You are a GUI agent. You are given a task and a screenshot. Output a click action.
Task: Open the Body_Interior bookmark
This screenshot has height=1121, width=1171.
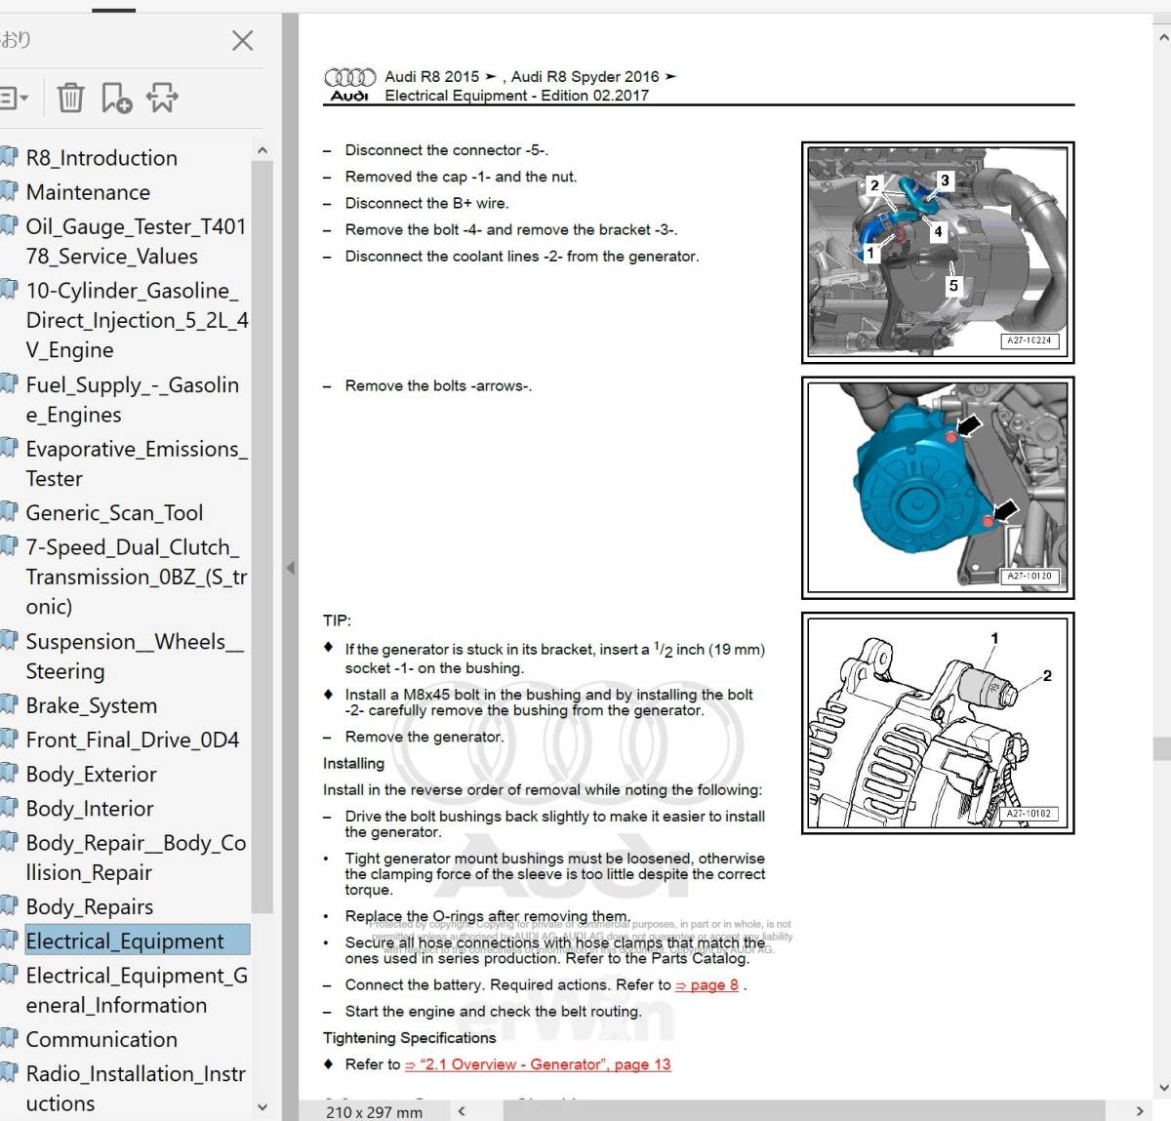point(90,809)
